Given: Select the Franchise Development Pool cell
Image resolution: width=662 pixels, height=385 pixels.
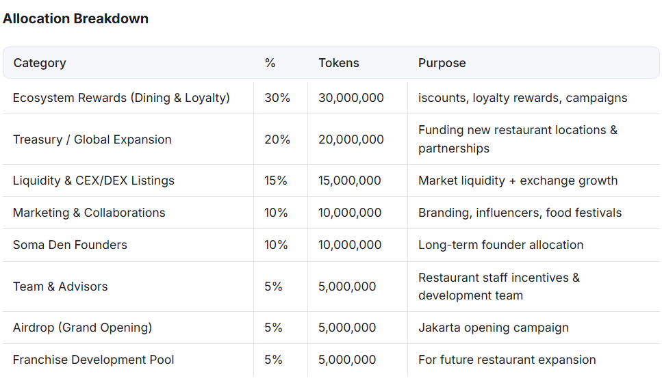Looking at the screenshot, I should 93,360.
